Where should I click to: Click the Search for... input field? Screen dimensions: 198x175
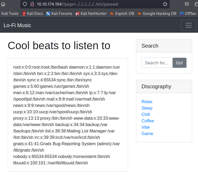[x=157, y=63]
